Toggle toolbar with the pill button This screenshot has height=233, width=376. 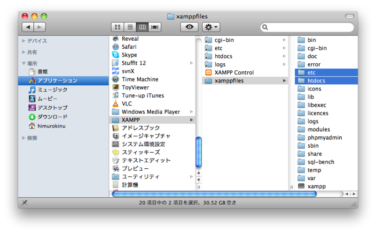350,16
